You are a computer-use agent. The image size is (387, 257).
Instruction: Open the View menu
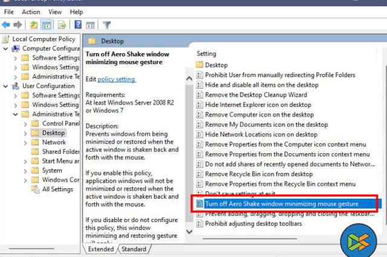point(55,12)
